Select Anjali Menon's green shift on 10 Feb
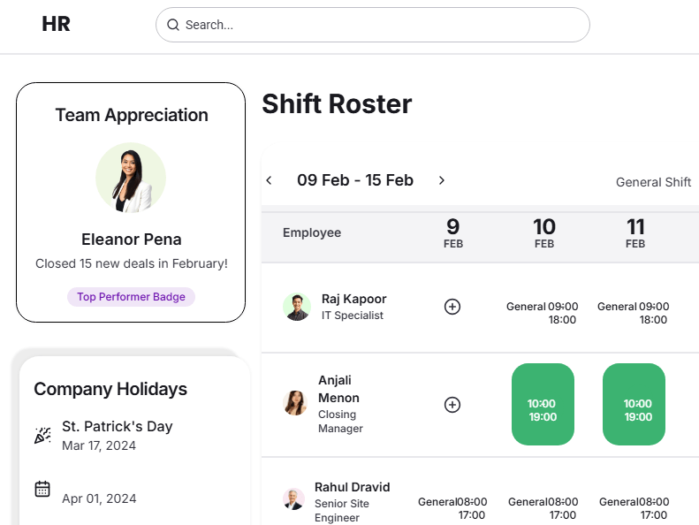The width and height of the screenshot is (699, 525). tap(543, 405)
